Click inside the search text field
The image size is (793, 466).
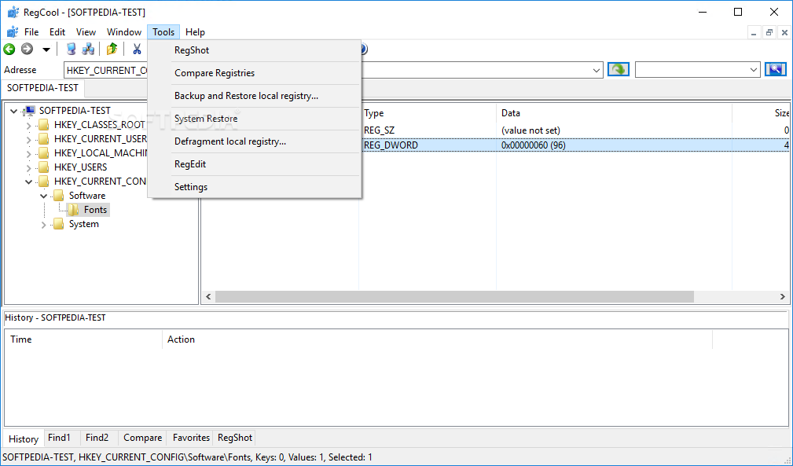click(692, 70)
